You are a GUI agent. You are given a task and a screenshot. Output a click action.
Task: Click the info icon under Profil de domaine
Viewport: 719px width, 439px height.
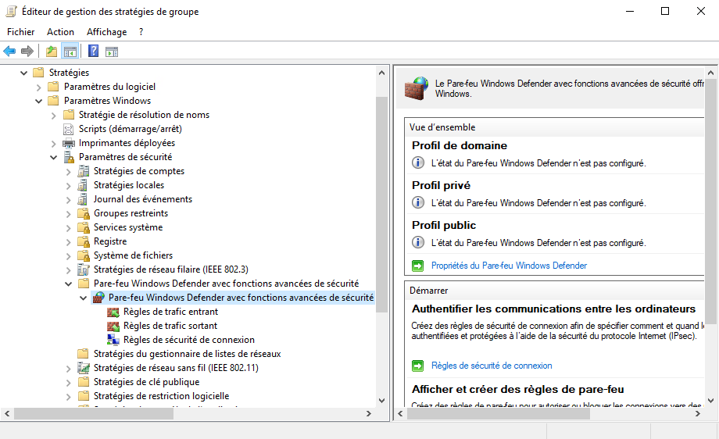(418, 162)
